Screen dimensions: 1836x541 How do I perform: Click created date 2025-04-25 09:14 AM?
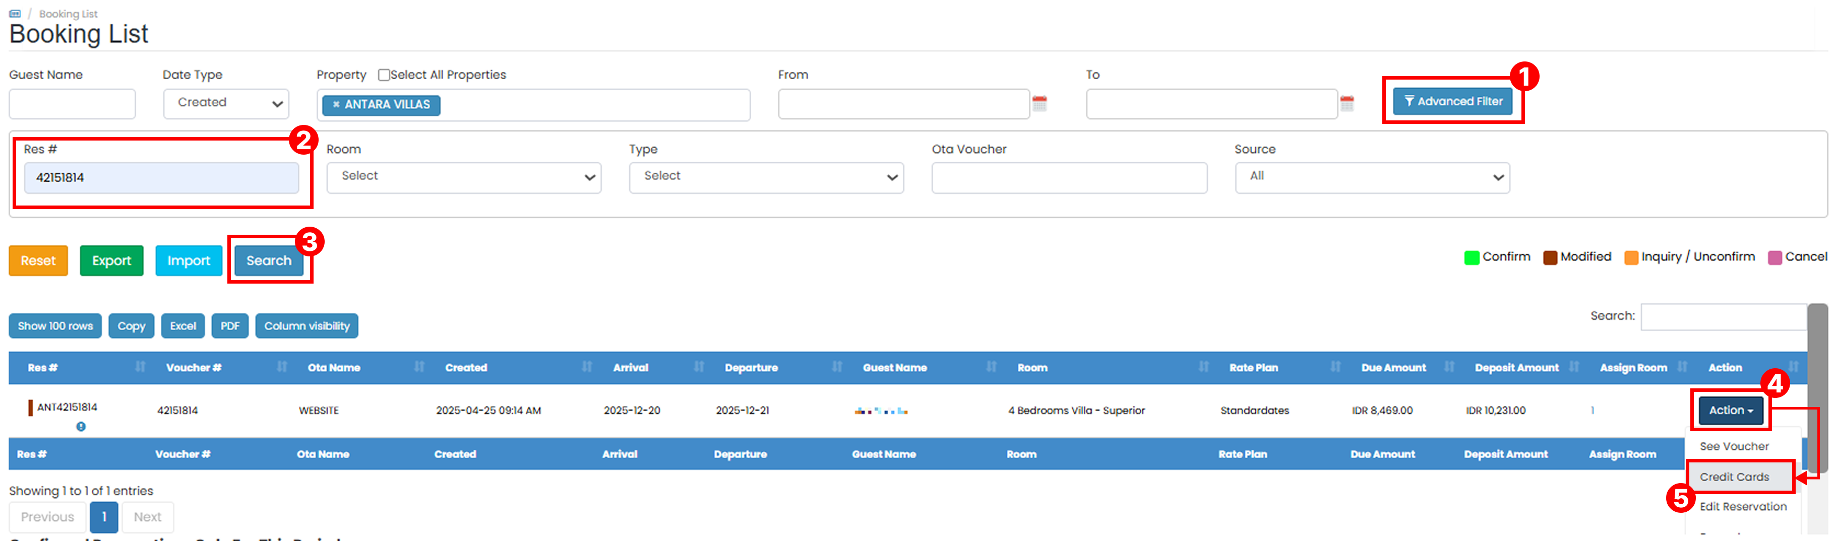point(488,411)
